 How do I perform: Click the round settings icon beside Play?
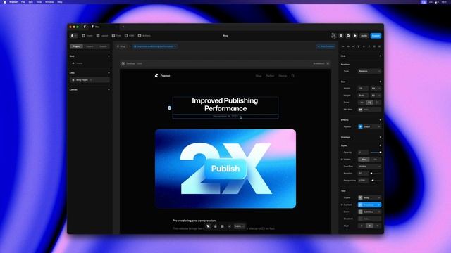pos(348,36)
